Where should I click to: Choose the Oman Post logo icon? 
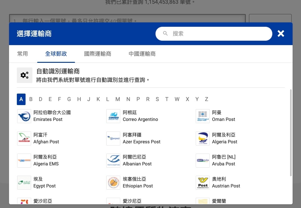(203, 116)
